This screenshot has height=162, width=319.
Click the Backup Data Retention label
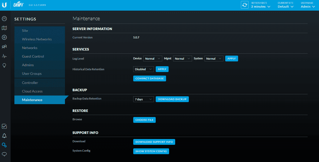pos(87,99)
